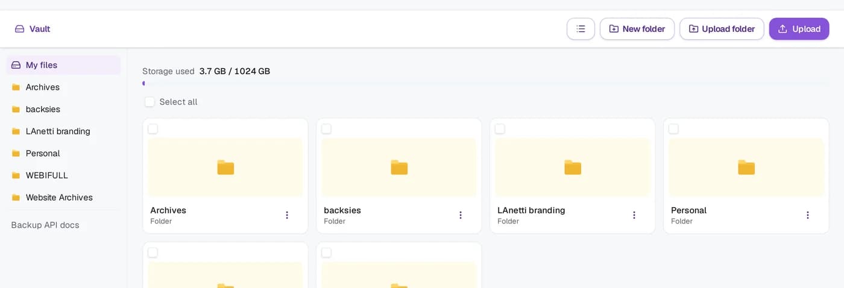Open the Personal card options menu
Viewport: 844px width, 288px height.
(x=808, y=215)
